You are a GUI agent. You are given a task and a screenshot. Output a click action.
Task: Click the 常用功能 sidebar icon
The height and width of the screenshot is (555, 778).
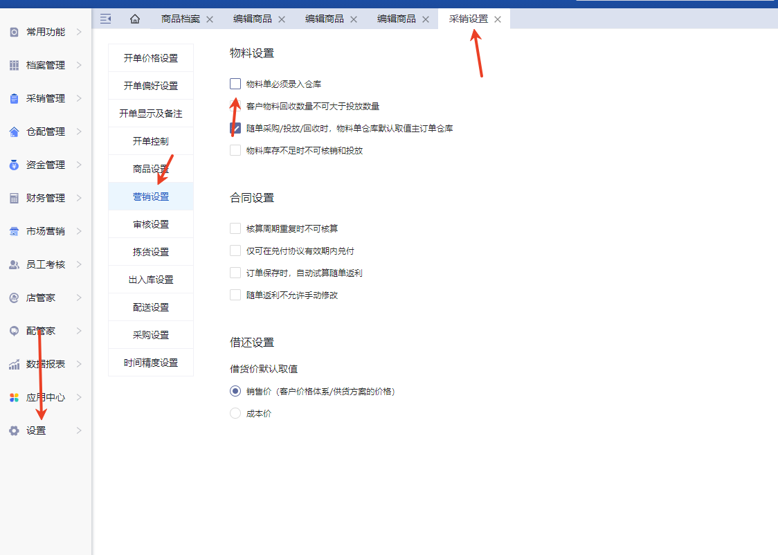click(x=14, y=32)
